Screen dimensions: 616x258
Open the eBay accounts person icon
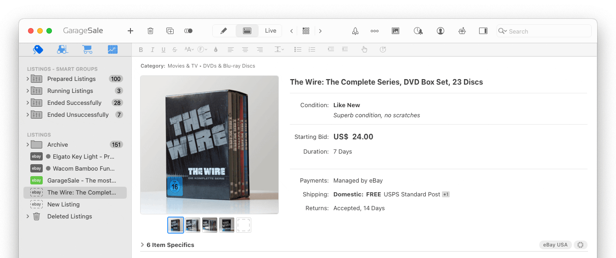tap(441, 31)
